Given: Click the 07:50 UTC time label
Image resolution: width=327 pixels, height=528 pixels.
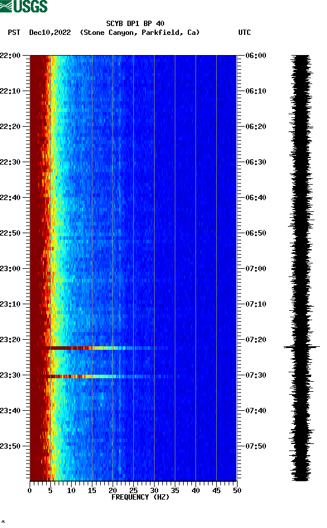Looking at the screenshot, I should [256, 446].
